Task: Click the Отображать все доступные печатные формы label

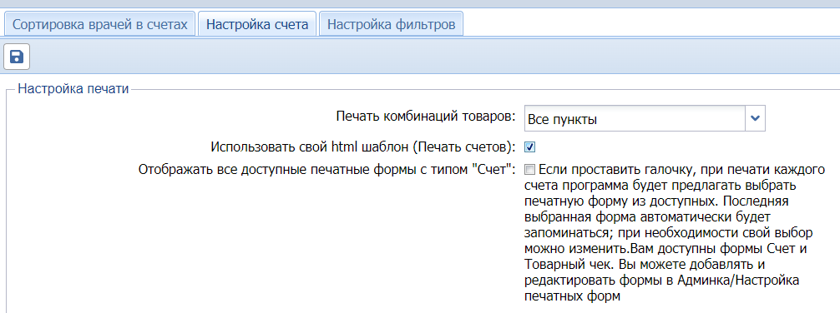Action: click(326, 170)
